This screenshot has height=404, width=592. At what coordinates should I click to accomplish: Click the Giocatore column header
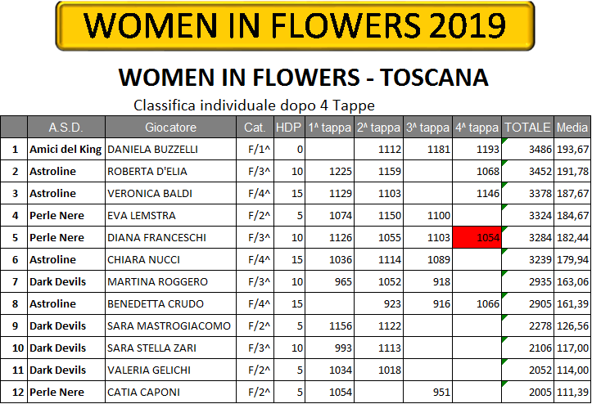coord(170,127)
